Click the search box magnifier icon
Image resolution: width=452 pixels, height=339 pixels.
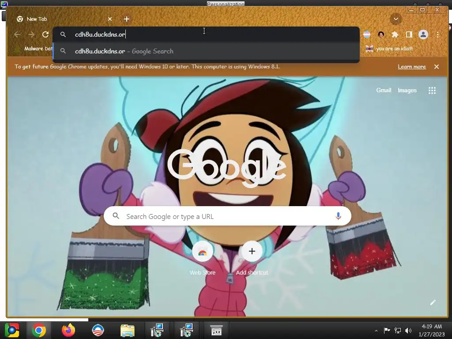coord(116,215)
